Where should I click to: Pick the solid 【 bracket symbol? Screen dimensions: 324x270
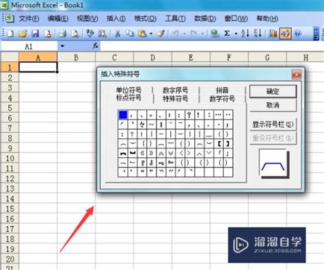click(219, 144)
